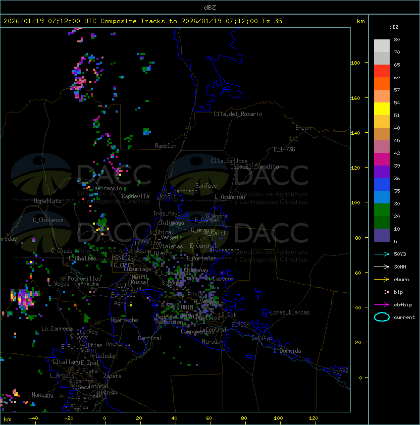The height and width of the screenshot is (425, 420).
Task: Click the dBZ label above the color scale
Action: tap(394, 27)
